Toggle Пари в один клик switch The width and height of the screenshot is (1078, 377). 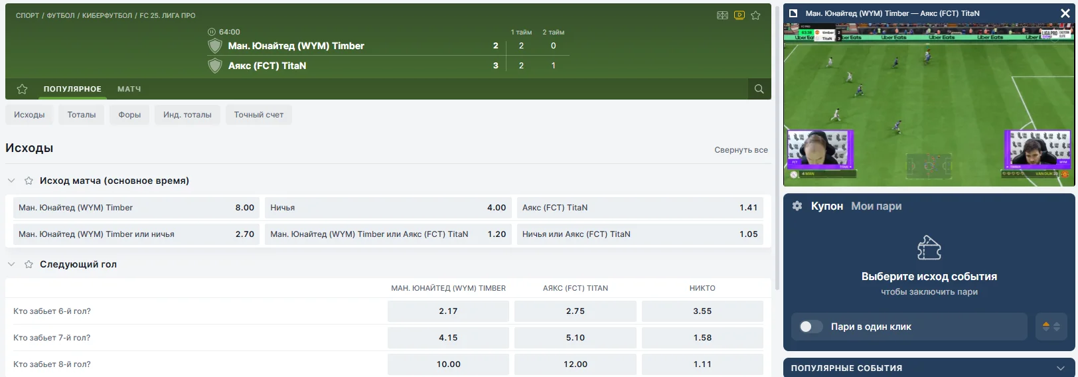810,327
